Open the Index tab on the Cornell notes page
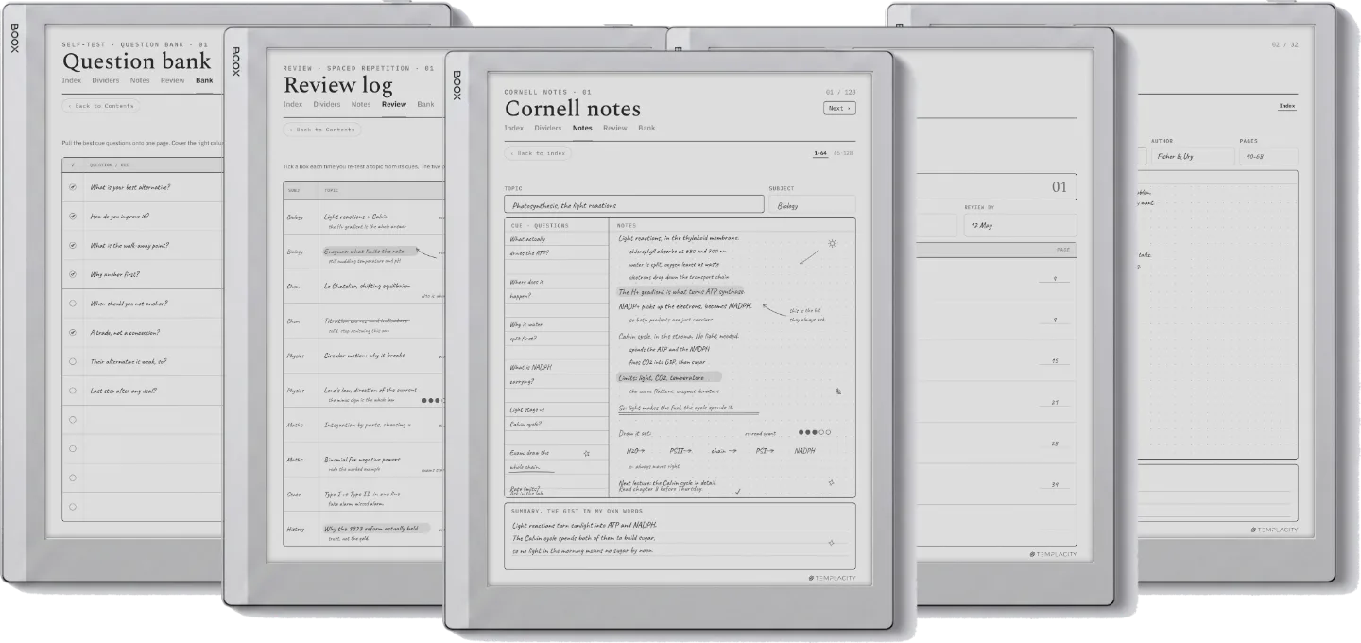The height and width of the screenshot is (643, 1361). (514, 128)
